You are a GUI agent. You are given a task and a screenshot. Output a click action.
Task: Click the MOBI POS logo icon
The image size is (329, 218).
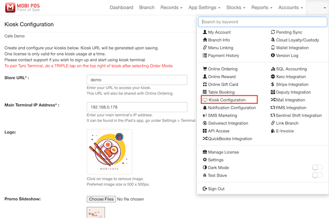tap(10, 7)
